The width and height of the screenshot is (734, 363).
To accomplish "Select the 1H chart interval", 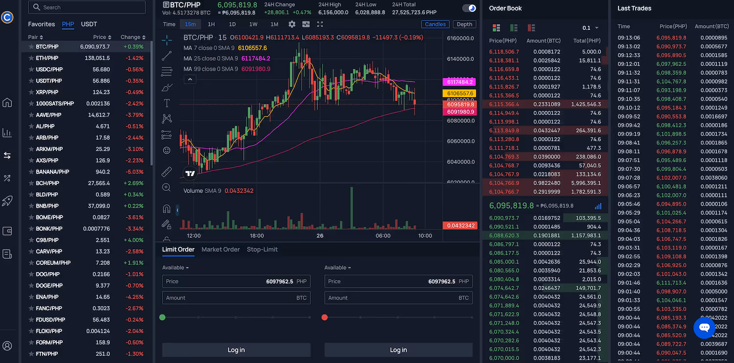I will [x=211, y=24].
